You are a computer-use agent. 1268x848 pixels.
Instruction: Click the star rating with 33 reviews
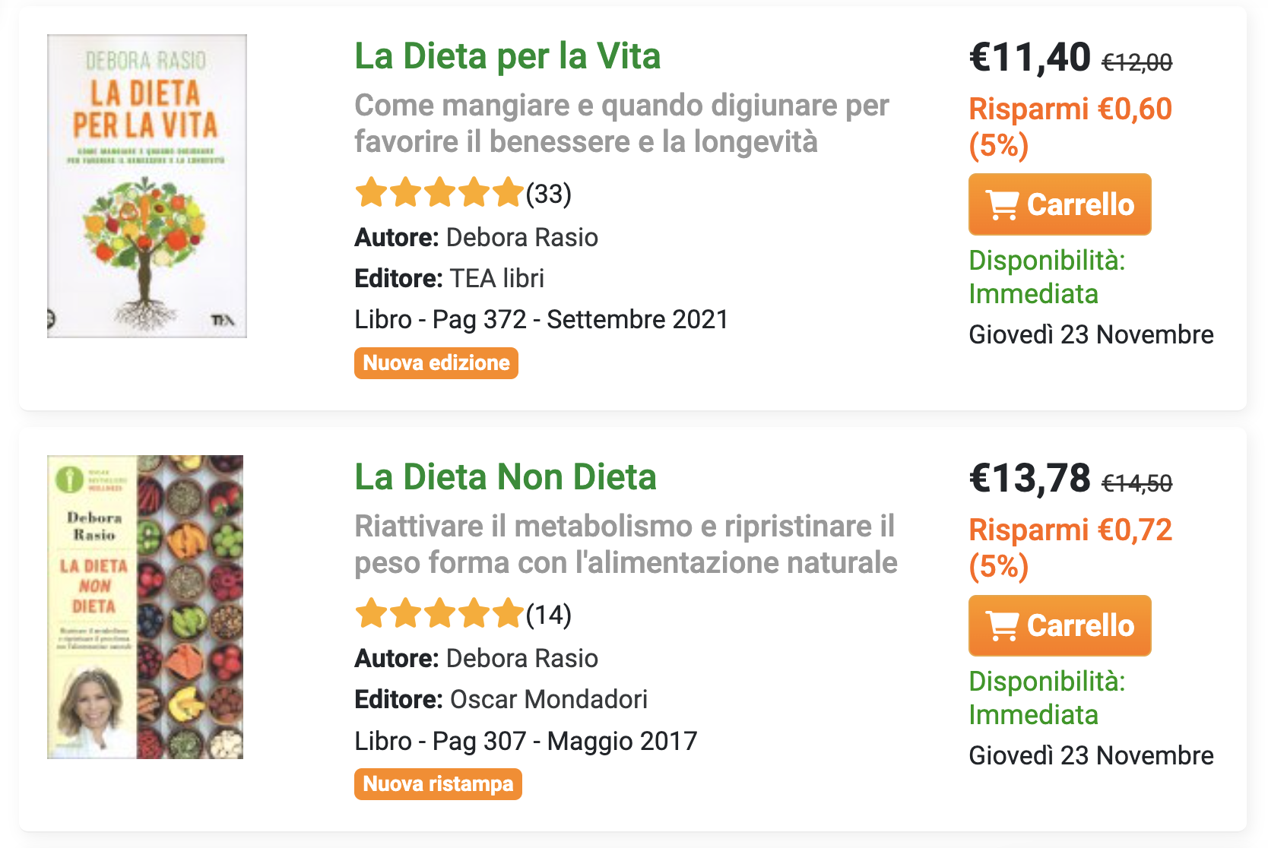pos(439,193)
